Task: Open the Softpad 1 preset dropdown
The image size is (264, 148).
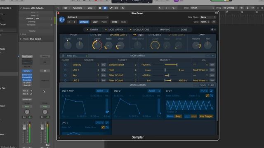Action: click(x=87, y=17)
